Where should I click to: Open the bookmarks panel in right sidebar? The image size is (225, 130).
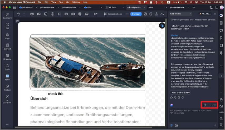click(221, 38)
